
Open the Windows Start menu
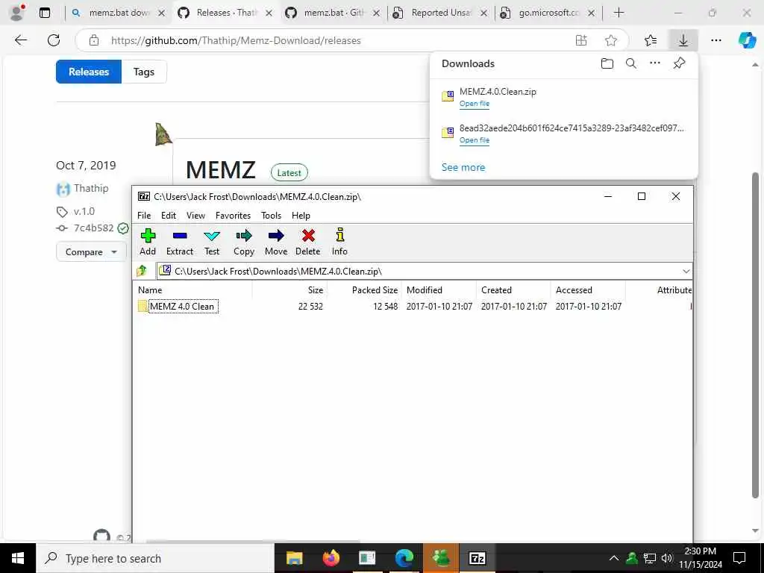coord(18,558)
